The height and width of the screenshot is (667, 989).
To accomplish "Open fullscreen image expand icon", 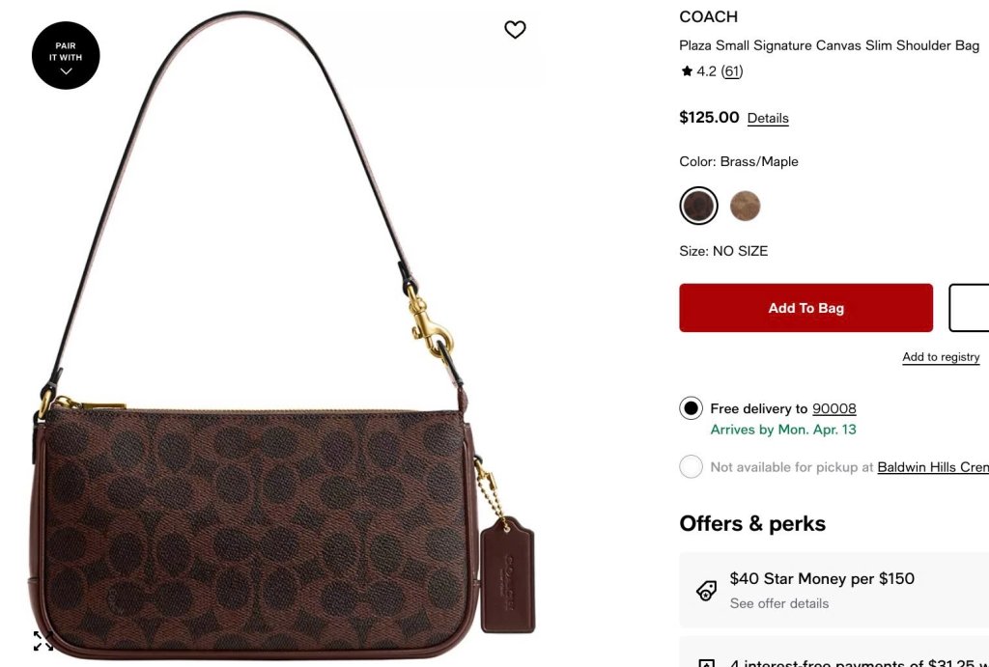I will click(x=42, y=641).
